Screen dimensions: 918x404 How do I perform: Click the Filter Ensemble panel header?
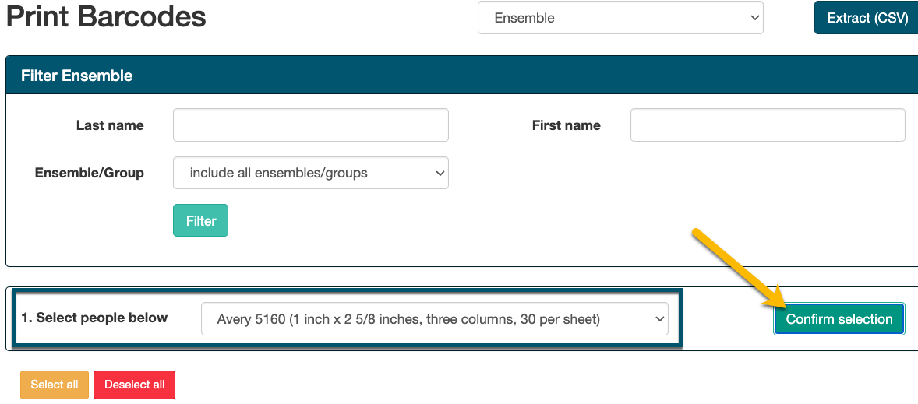click(462, 75)
